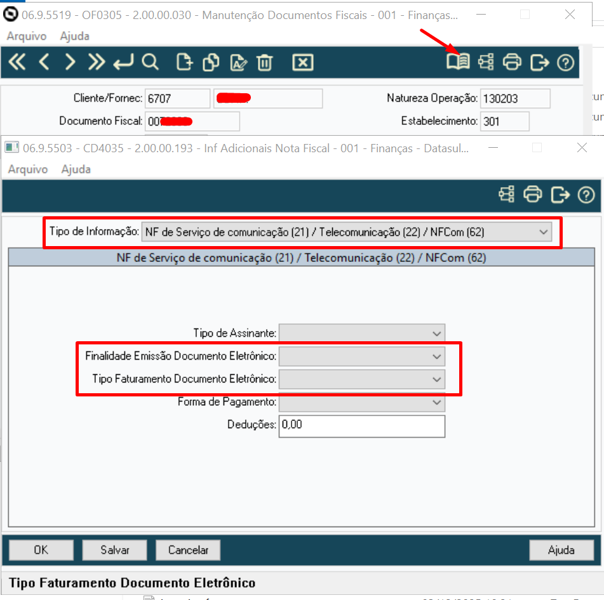This screenshot has width=604, height=600.
Task: Click the copy document icon
Action: [x=211, y=62]
